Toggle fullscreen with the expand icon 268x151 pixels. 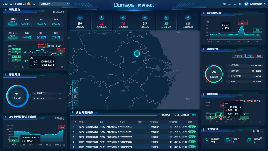[235, 4]
